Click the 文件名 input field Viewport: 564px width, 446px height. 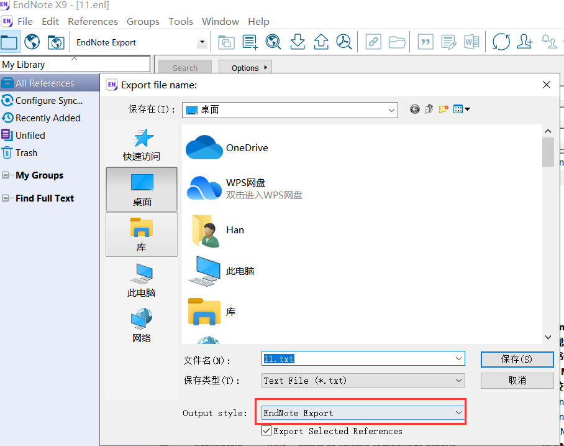coord(363,359)
